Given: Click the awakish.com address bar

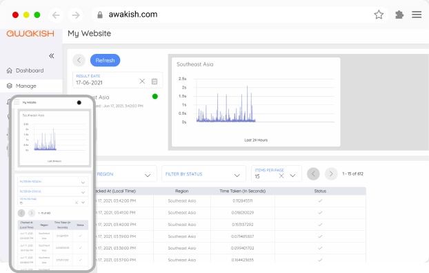Looking at the screenshot, I should pyautogui.click(x=239, y=15).
